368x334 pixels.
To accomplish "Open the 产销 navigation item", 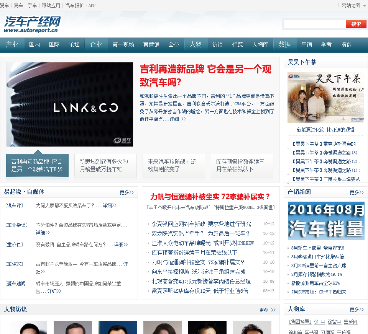I will tap(307, 44).
